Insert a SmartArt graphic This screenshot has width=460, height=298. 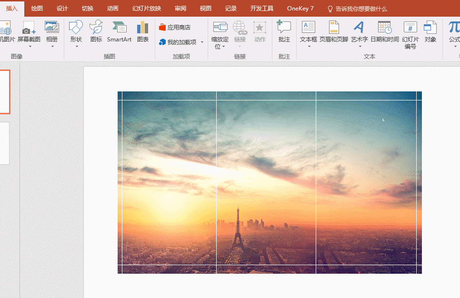pyautogui.click(x=119, y=28)
